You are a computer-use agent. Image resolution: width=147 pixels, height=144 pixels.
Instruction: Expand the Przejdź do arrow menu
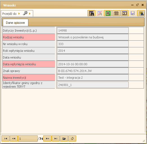pos(19,14)
